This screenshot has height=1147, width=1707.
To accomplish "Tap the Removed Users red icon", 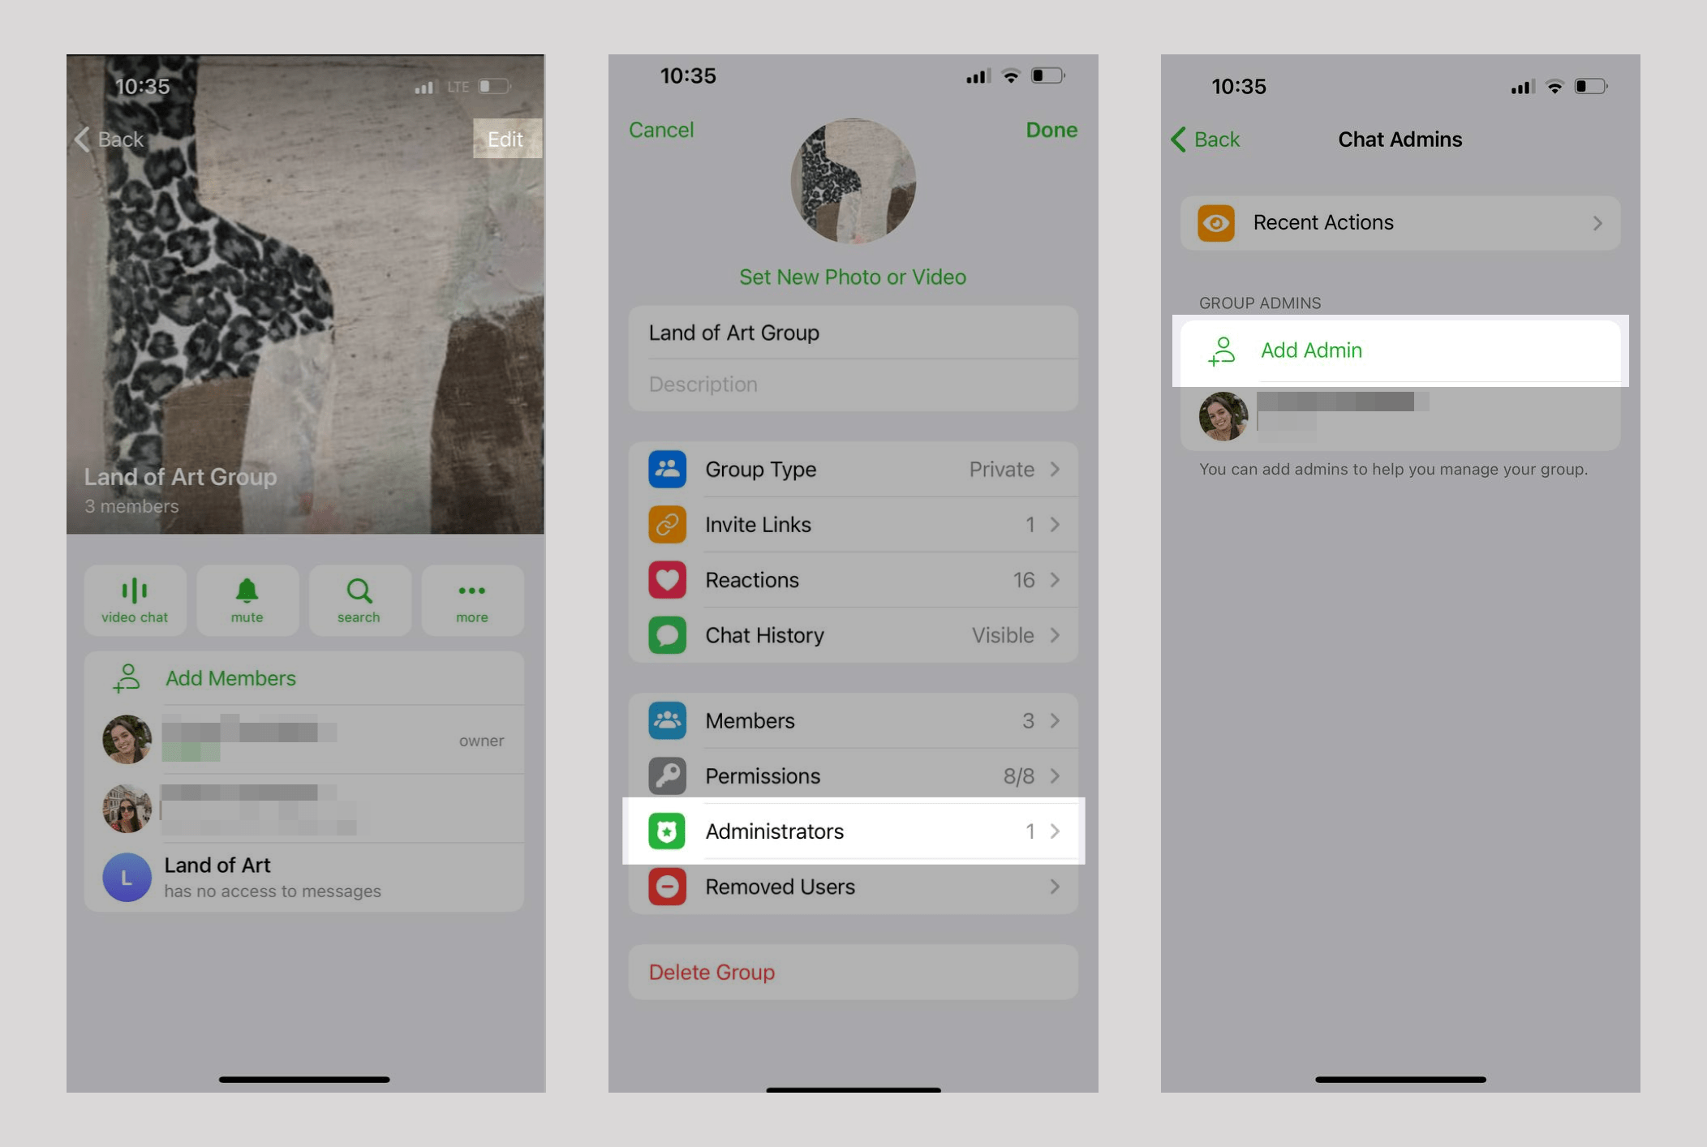I will [669, 886].
